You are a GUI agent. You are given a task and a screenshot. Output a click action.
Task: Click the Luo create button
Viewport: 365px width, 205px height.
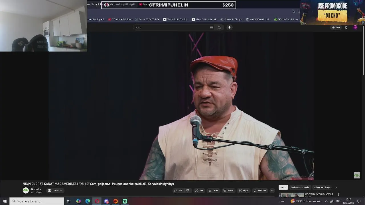[x=336, y=27]
